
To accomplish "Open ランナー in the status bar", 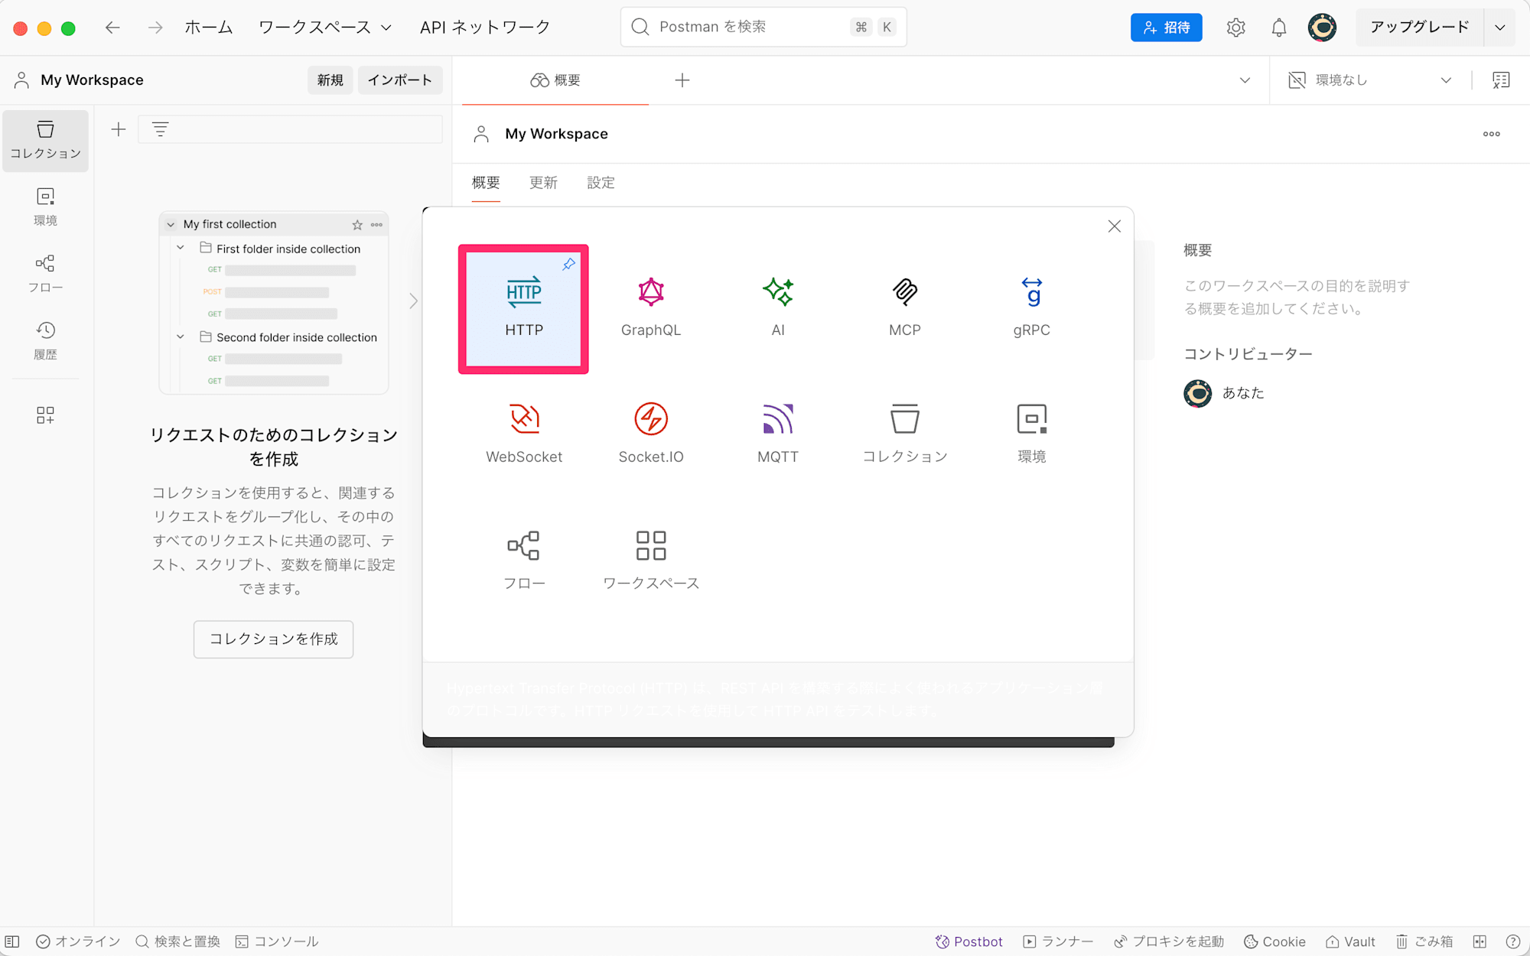I will (x=1058, y=941).
